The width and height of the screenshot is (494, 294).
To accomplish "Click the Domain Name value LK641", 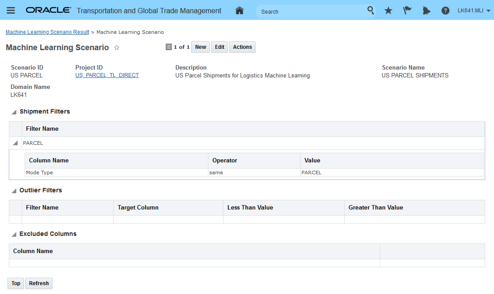I will click(19, 95).
